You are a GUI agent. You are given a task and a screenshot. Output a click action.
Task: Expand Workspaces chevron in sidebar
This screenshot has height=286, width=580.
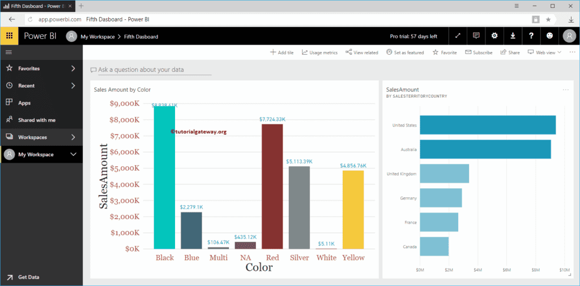(x=73, y=137)
